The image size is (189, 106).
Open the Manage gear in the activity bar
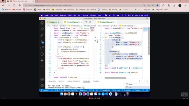42,85
